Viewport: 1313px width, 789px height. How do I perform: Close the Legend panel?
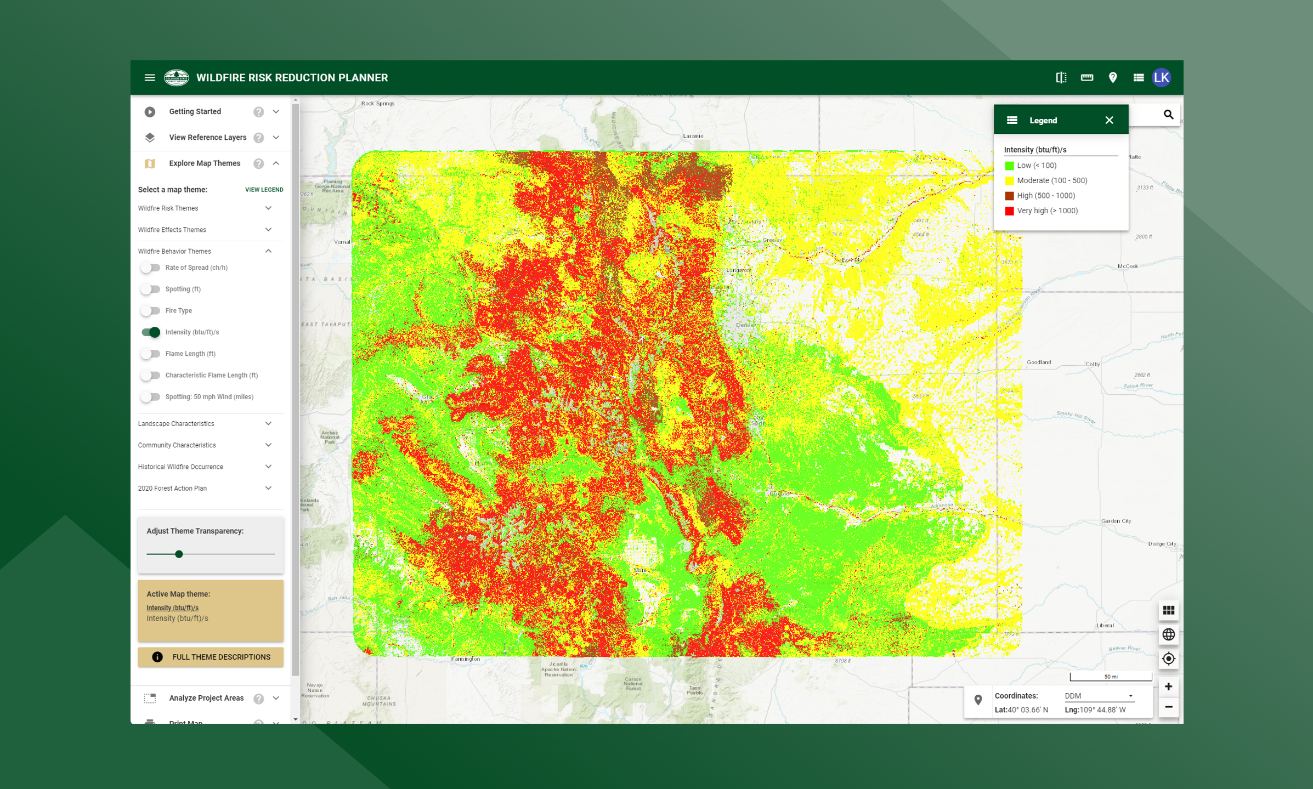click(x=1109, y=120)
